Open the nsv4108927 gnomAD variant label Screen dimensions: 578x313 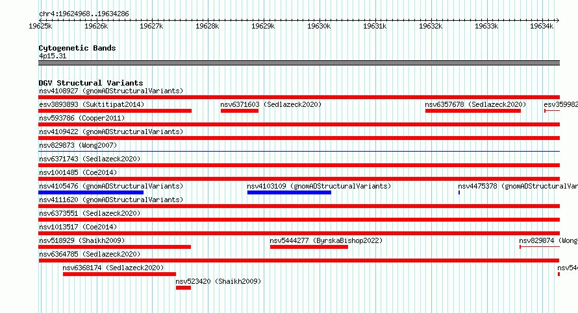pyautogui.click(x=111, y=91)
